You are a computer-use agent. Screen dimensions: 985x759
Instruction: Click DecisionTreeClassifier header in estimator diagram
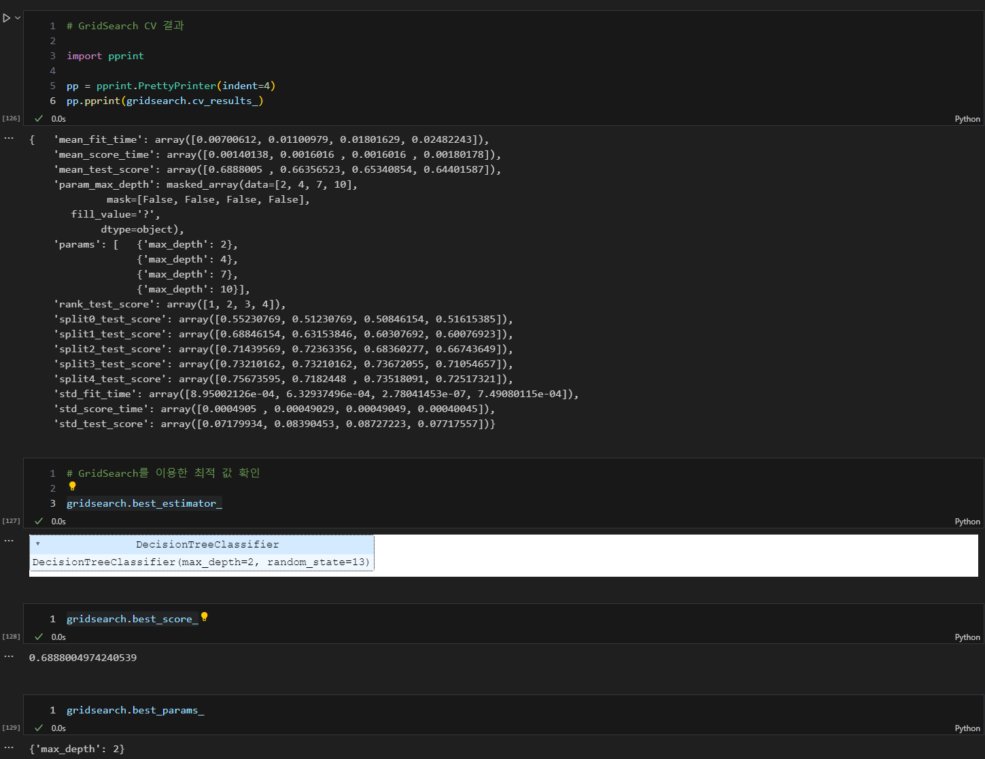click(207, 544)
